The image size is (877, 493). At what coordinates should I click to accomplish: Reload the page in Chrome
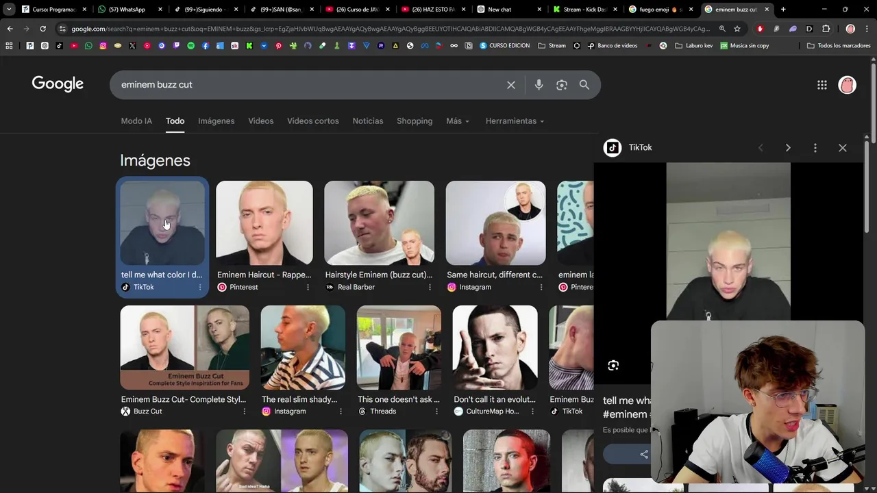tap(42, 29)
